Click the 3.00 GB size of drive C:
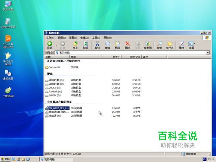Image resolution: width=216 pixels, height=162 pixels. coord(116,80)
